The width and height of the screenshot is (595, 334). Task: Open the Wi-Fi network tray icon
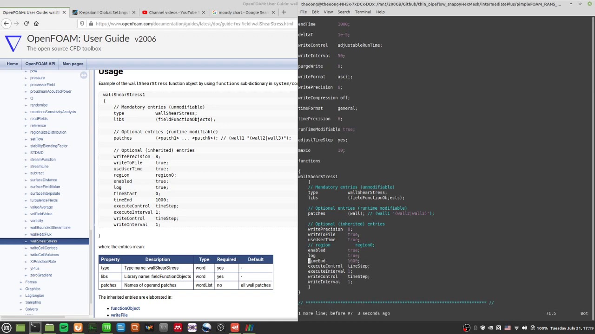click(x=516, y=328)
